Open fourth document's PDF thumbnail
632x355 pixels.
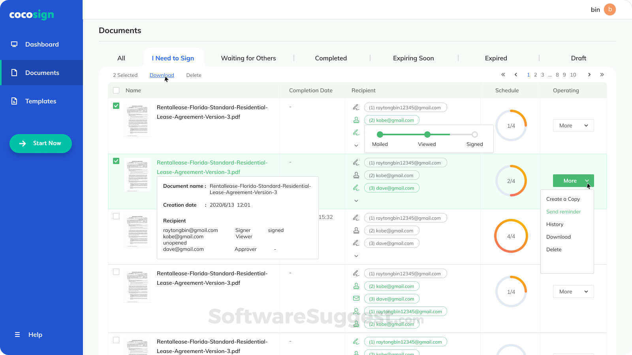click(137, 286)
